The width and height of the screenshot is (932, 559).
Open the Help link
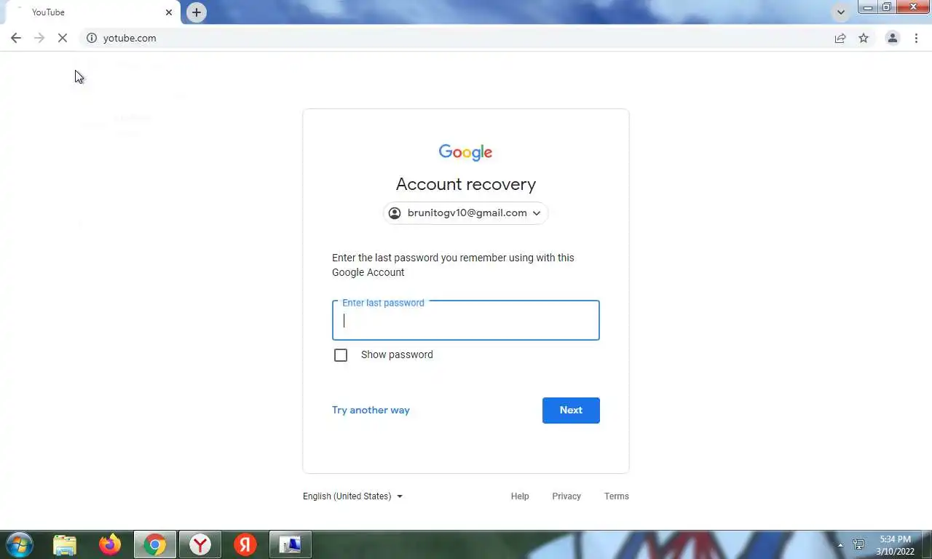(520, 496)
